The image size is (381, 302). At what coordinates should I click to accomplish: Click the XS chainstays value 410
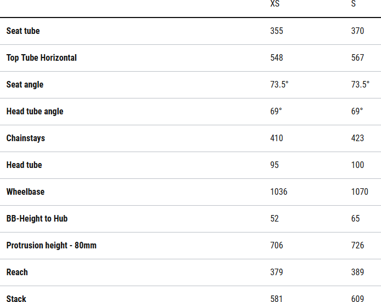(x=277, y=138)
